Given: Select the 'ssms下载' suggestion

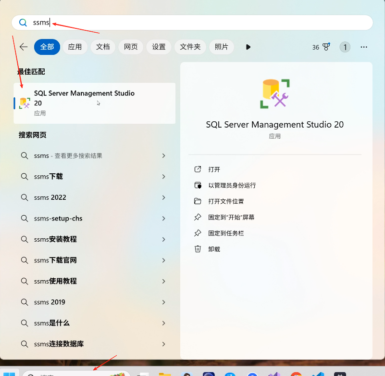Looking at the screenshot, I should [95, 177].
